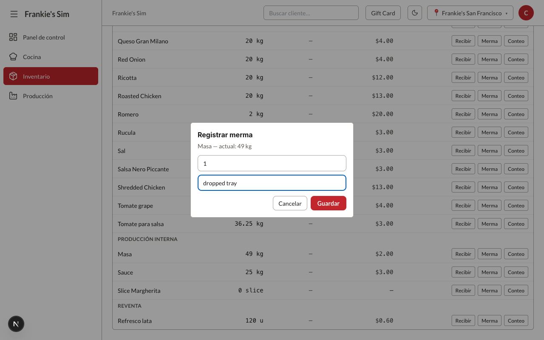Viewport: 544px width, 340px height.
Task: Click Merma for Slice Margherita
Action: pos(490,291)
